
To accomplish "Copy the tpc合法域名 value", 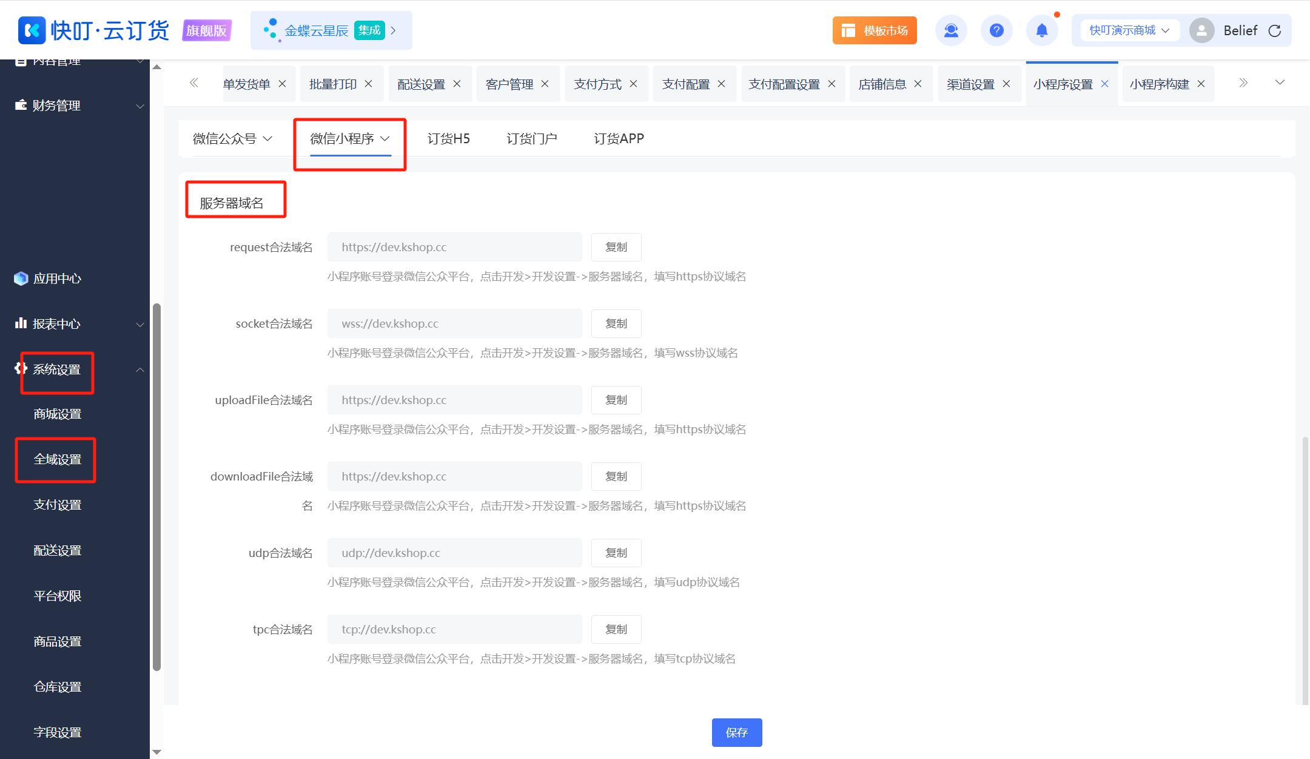I will pos(616,629).
